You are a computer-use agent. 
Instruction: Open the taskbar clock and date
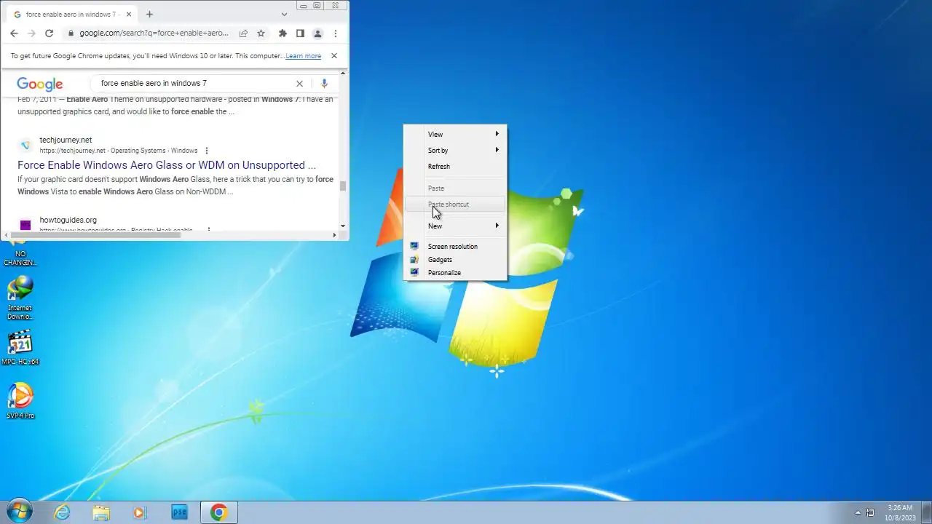coord(900,512)
